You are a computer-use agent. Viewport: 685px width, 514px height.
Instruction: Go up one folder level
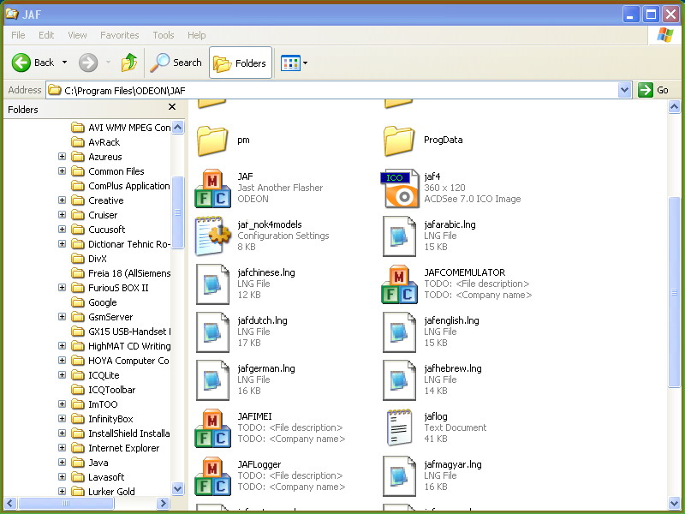pyautogui.click(x=129, y=63)
